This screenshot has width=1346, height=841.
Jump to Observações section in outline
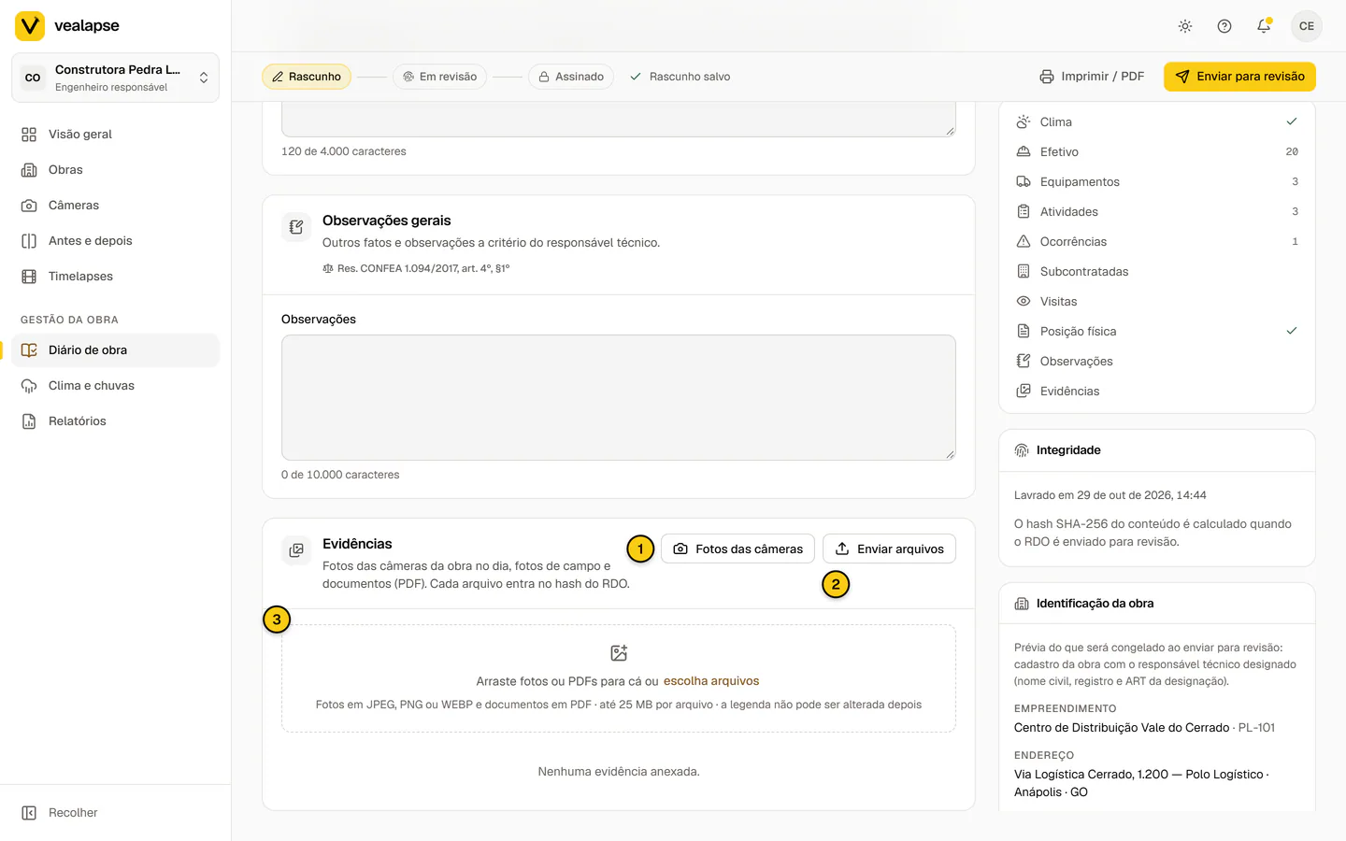1157,362
